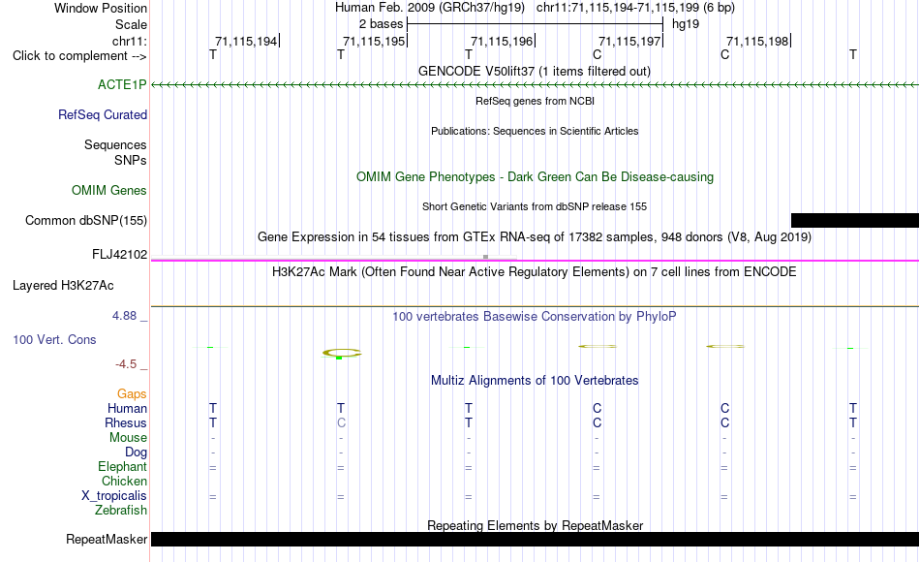Click the '2 bases' scale bar
The image size is (920, 562).
(x=536, y=24)
